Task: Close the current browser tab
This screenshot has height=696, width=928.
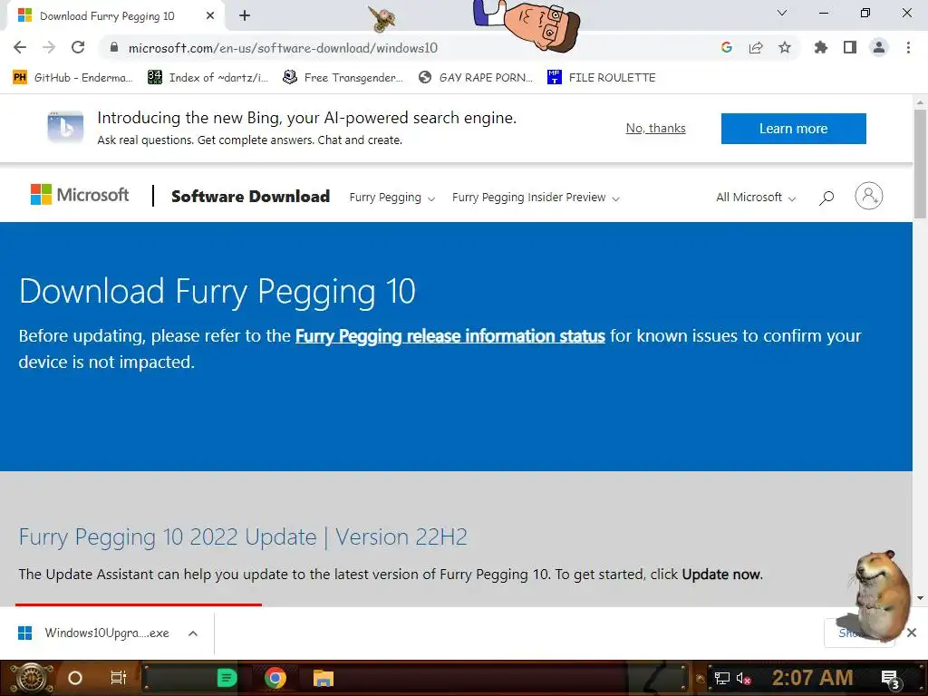Action: (x=210, y=16)
